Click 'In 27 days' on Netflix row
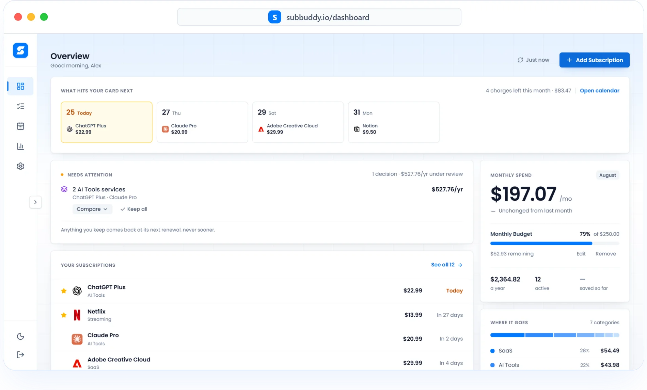This screenshot has width=647, height=390. [449, 315]
